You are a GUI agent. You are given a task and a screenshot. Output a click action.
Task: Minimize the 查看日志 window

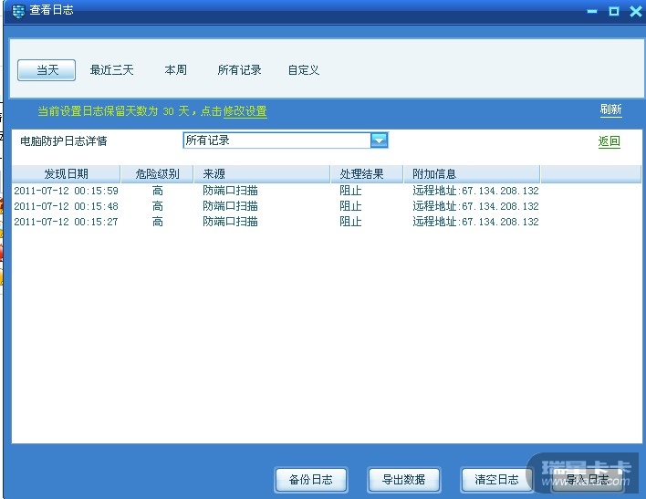(x=592, y=11)
